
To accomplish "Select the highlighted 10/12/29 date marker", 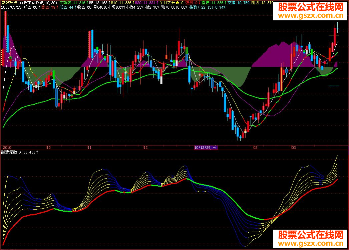I will pyautogui.click(x=206, y=147).
